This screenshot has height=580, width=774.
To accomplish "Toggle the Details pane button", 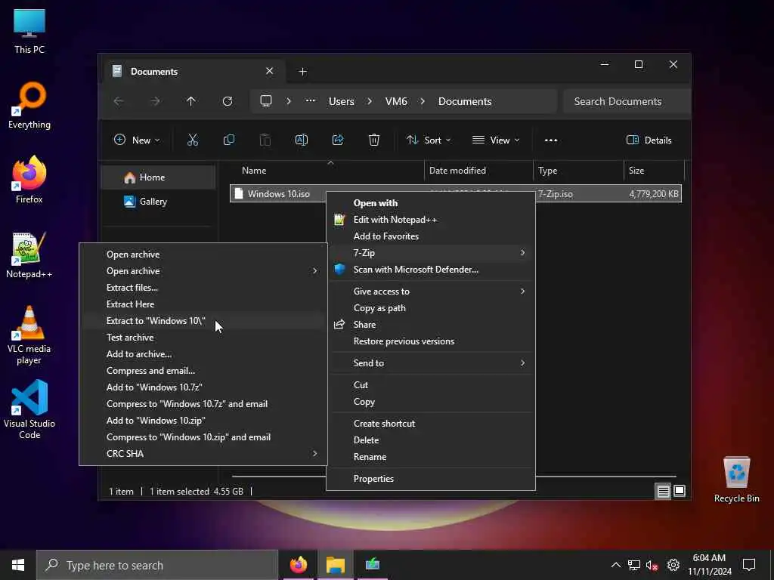I will (x=649, y=140).
